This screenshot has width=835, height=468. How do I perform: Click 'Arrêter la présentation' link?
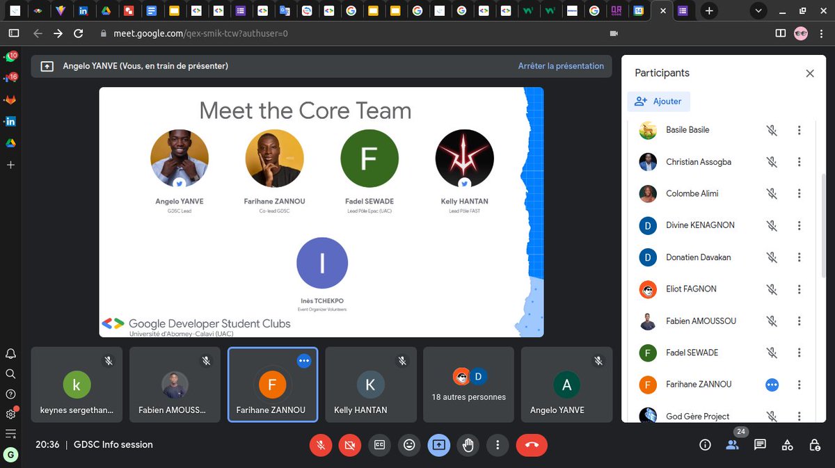[561, 66]
